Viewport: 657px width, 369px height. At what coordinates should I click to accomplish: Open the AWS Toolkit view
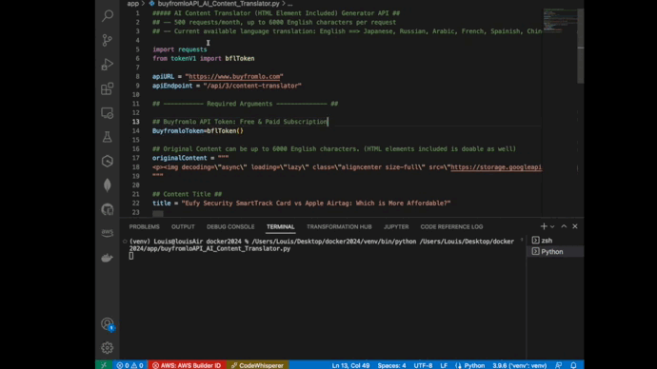pyautogui.click(x=108, y=233)
